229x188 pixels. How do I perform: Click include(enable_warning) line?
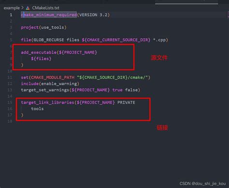point(50,84)
